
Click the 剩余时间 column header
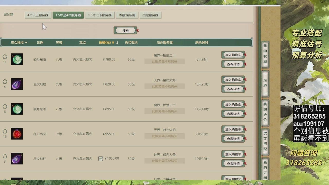[x=202, y=43]
